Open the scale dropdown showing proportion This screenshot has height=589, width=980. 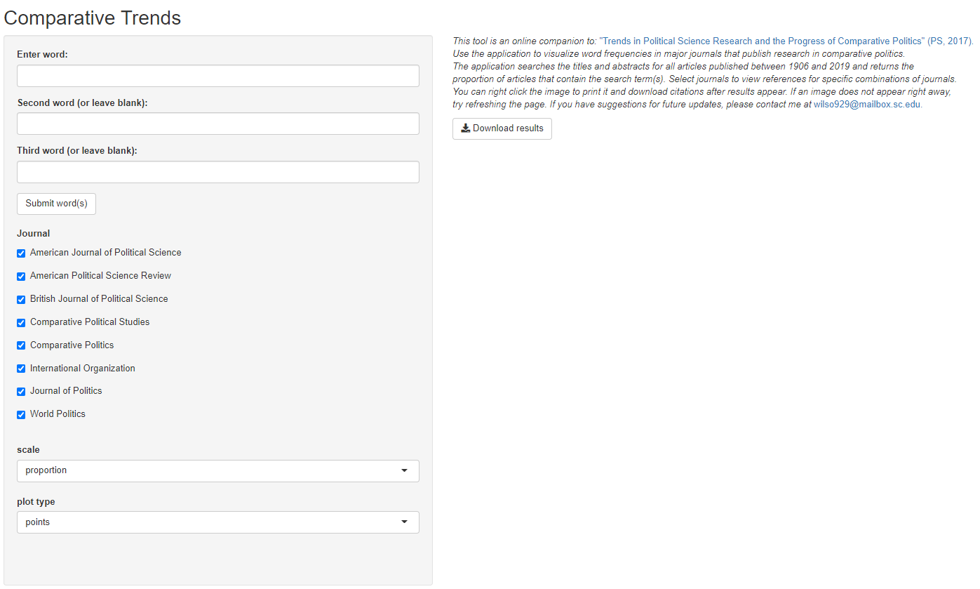click(x=218, y=471)
